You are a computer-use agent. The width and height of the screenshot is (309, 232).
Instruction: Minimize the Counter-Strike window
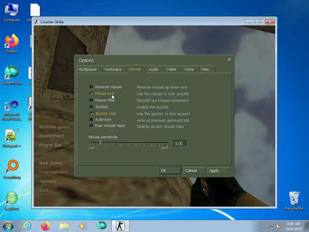250,22
